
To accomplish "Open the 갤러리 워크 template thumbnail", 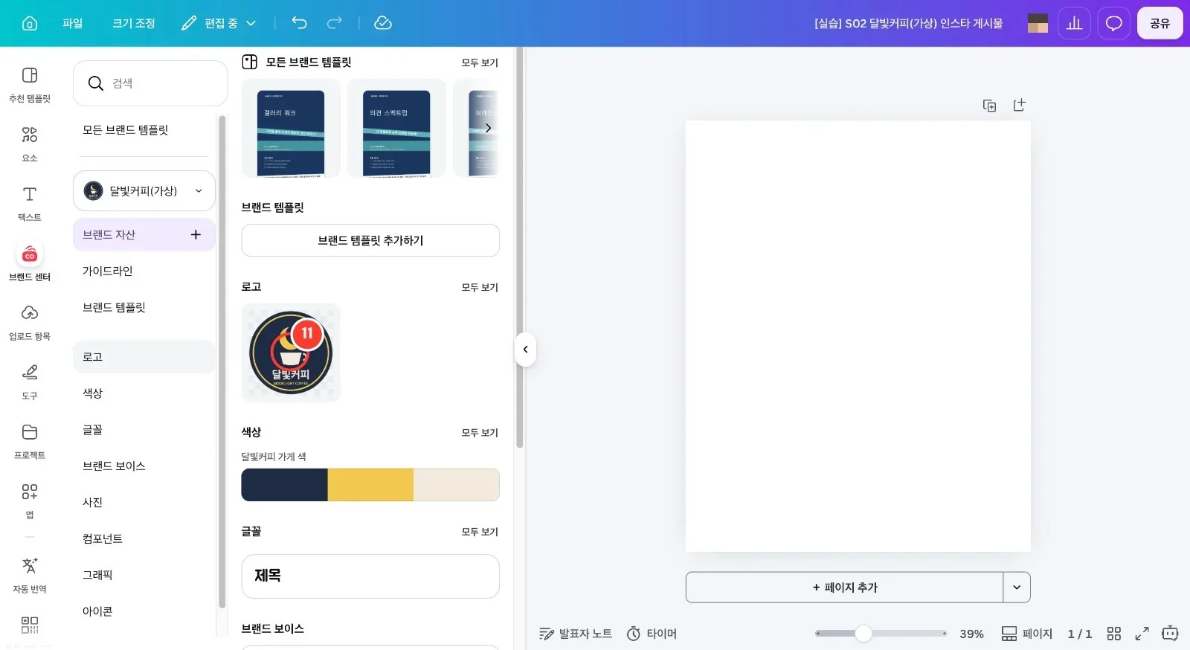I will point(291,129).
